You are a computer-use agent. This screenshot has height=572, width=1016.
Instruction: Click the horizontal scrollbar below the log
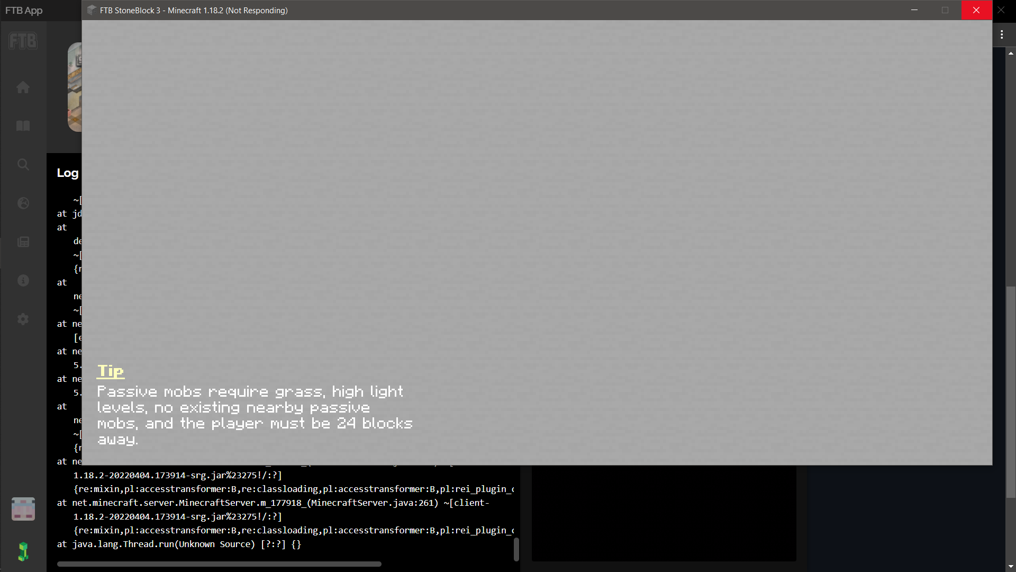click(x=219, y=564)
